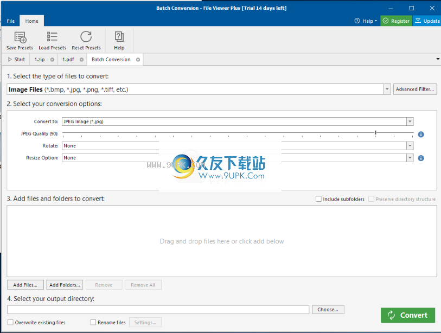This screenshot has width=441, height=333.
Task: Click the Resize Option info icon
Action: point(421,158)
